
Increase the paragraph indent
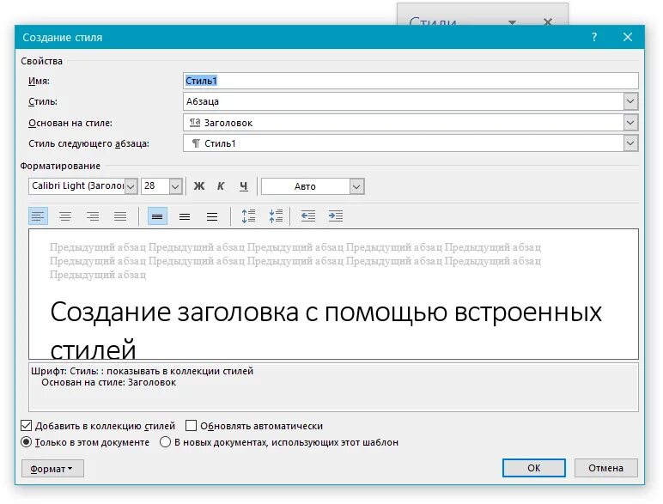[336, 216]
